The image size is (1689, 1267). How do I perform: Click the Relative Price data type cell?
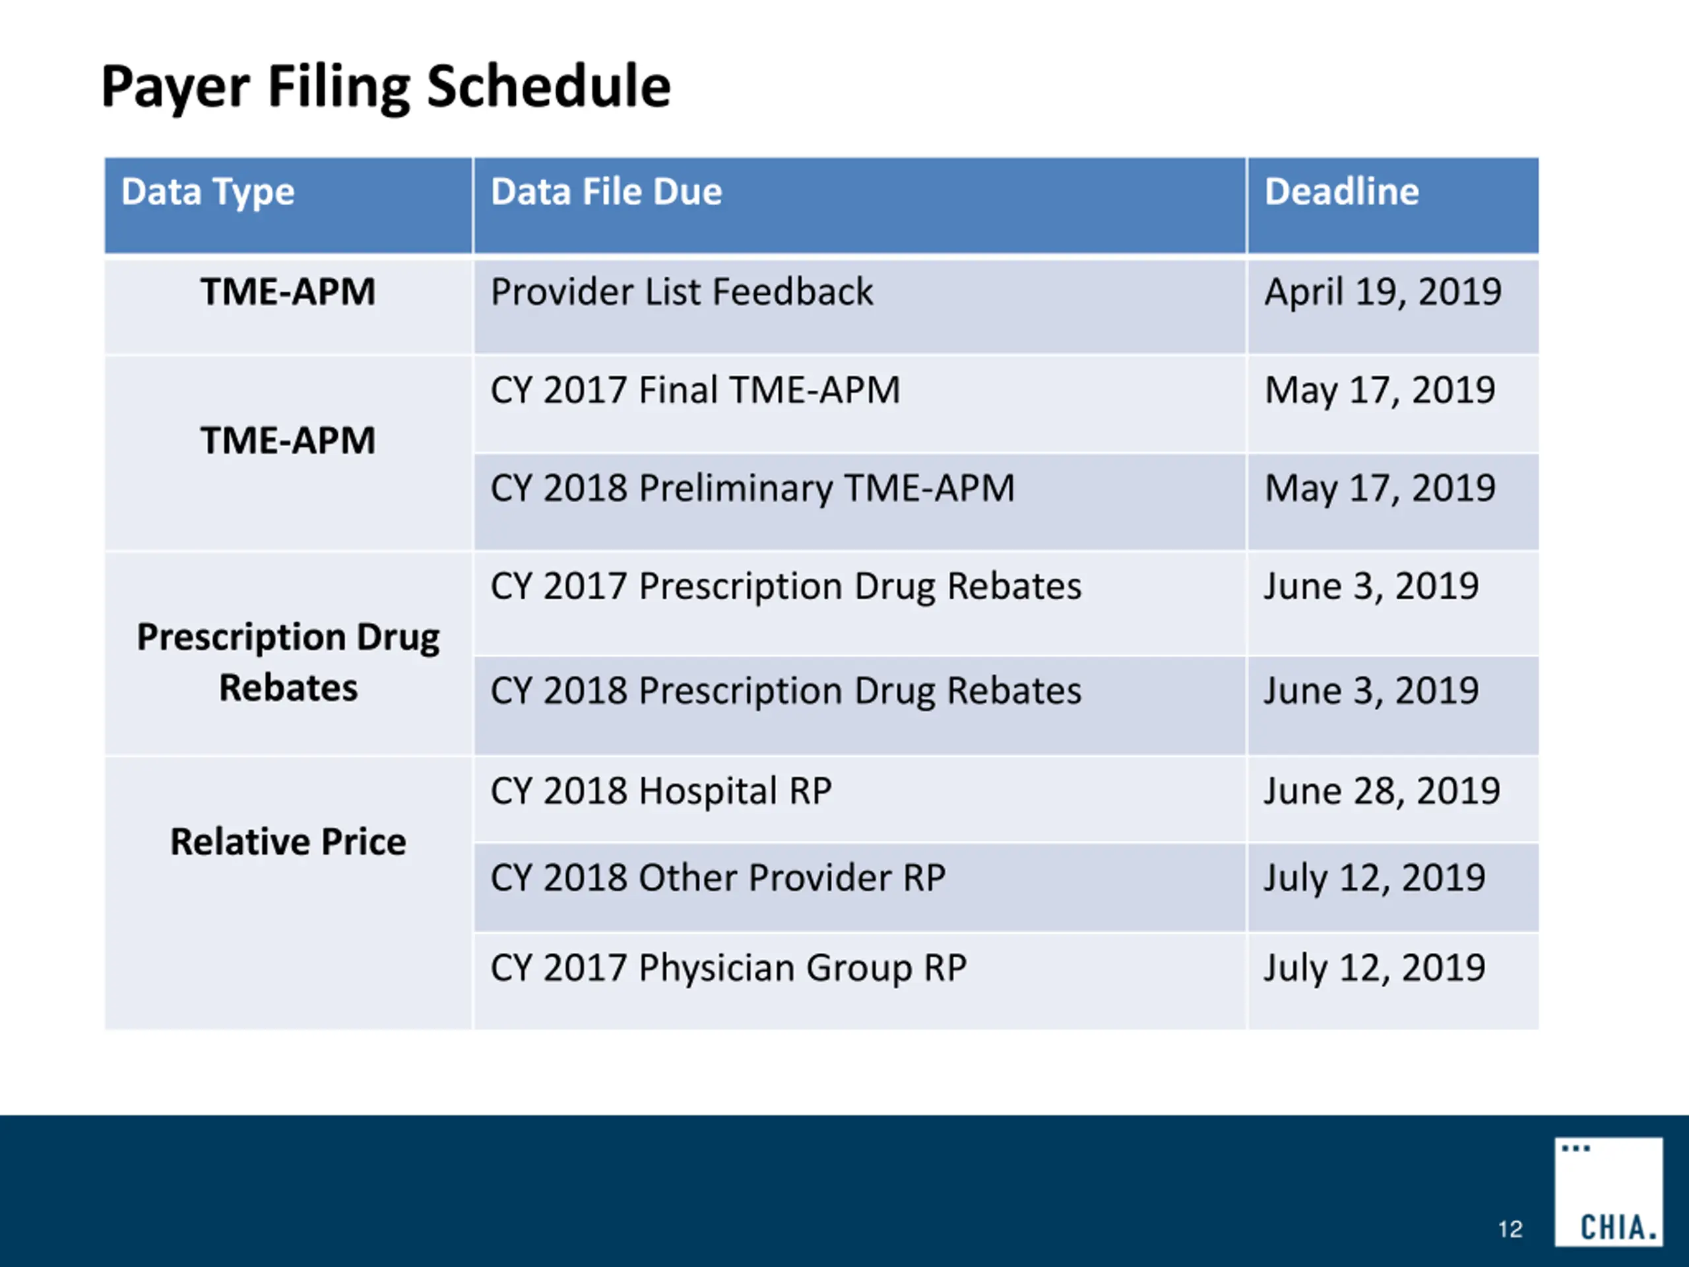coord(288,843)
